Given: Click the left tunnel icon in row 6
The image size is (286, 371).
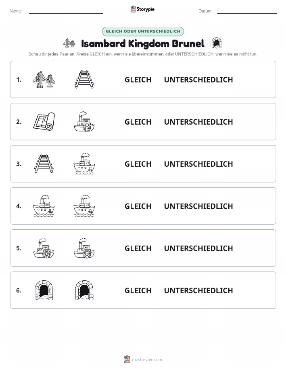Looking at the screenshot, I should pyautogui.click(x=44, y=290).
